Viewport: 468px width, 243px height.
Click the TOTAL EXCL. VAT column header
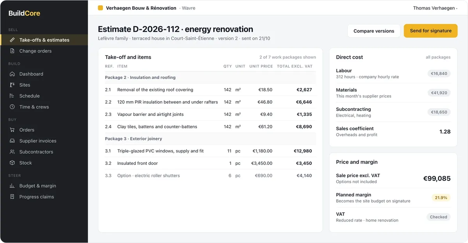[295, 66]
